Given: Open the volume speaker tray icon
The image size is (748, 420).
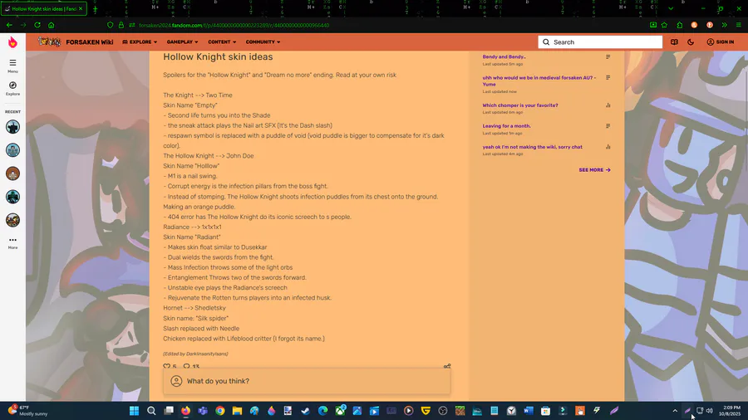Looking at the screenshot, I should (710, 411).
